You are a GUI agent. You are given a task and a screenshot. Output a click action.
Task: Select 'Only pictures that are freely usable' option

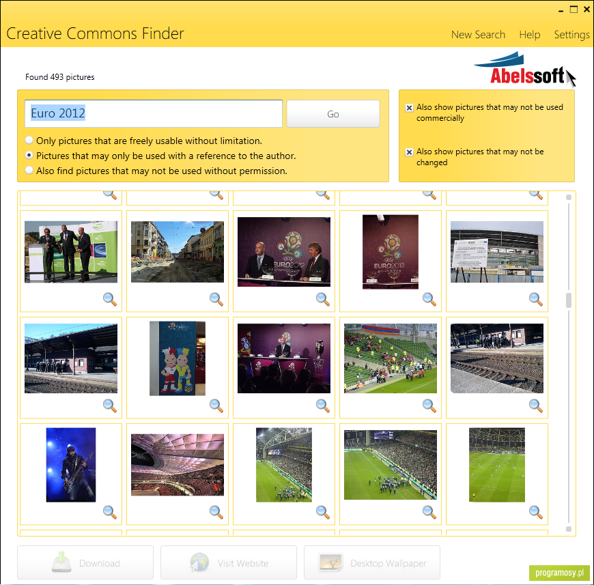tap(29, 140)
